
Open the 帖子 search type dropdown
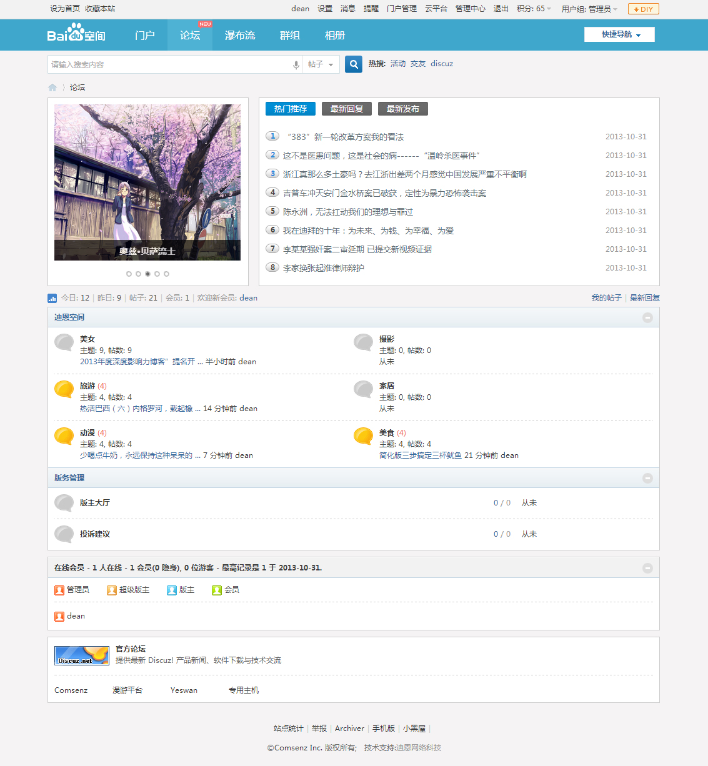tap(321, 64)
